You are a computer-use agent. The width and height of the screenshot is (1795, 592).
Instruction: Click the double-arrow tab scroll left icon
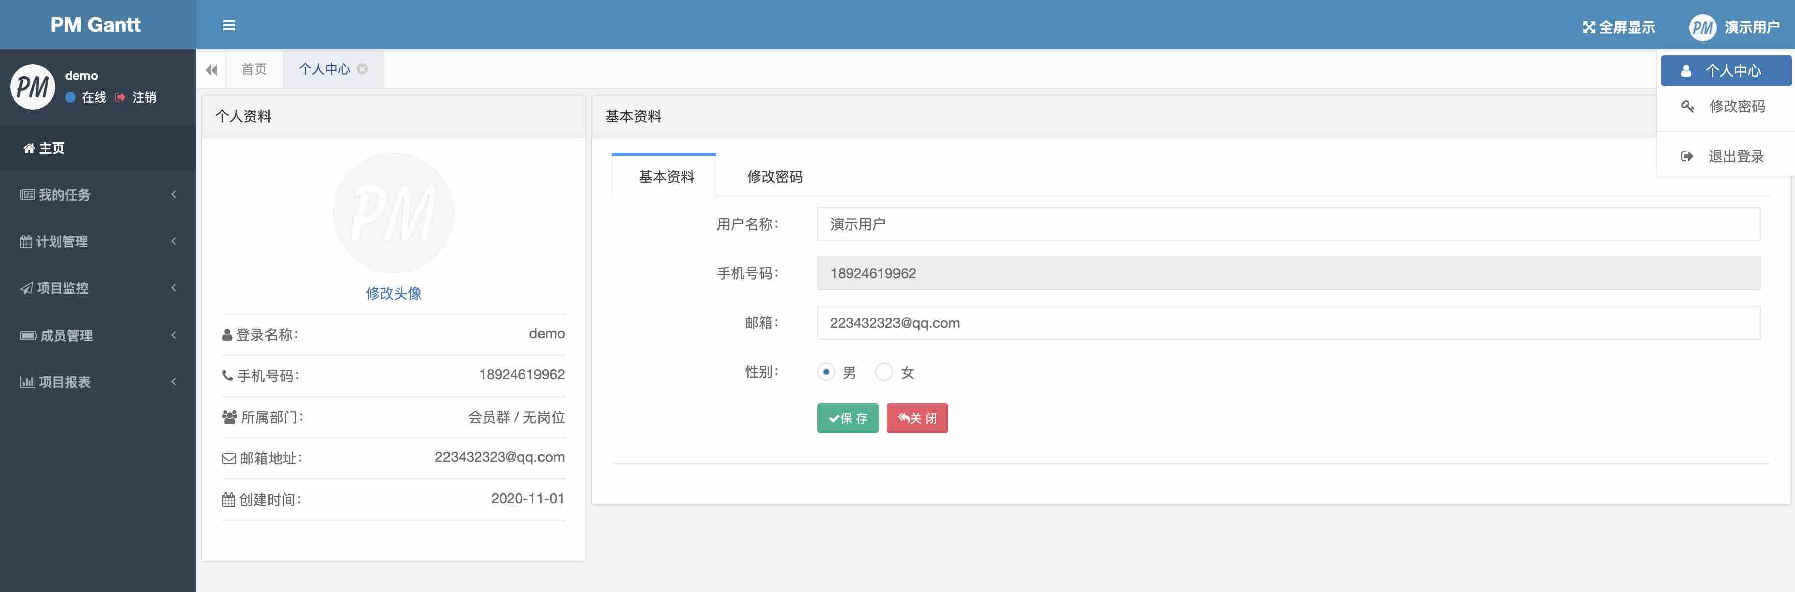coord(211,70)
